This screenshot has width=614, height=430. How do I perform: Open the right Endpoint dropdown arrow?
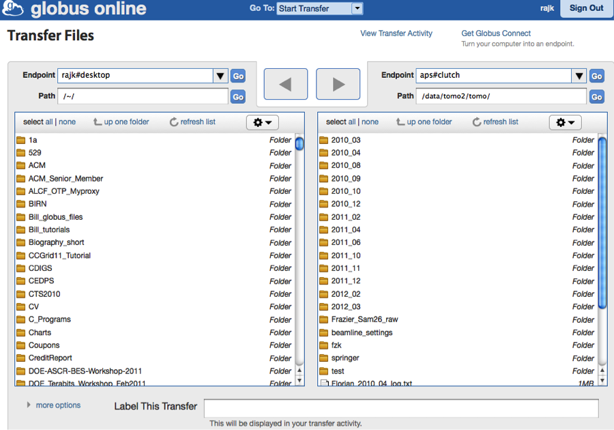(x=579, y=76)
